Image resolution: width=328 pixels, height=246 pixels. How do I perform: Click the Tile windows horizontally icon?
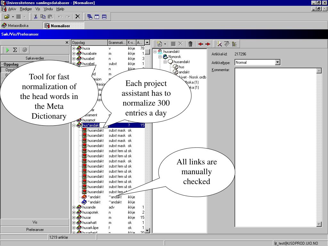pyautogui.click(x=104, y=17)
